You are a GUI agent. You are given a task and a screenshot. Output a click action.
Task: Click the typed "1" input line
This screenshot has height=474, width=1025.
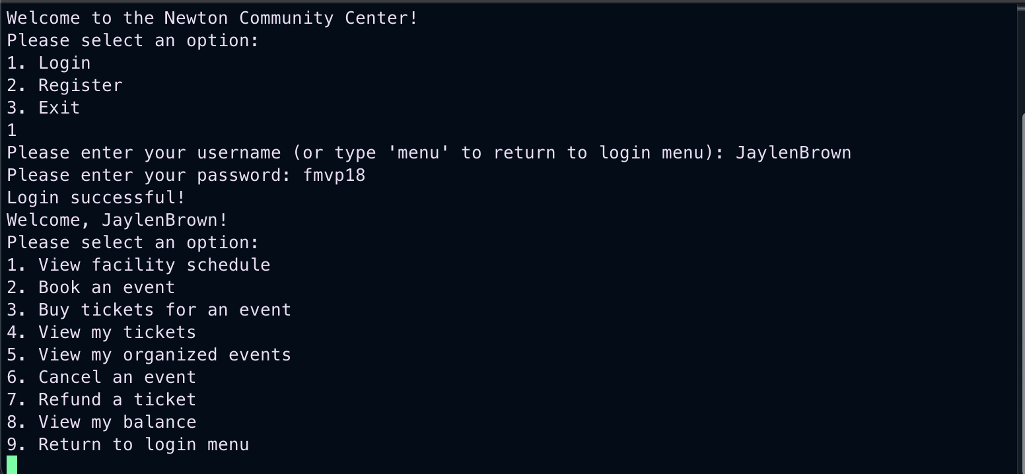pos(12,131)
